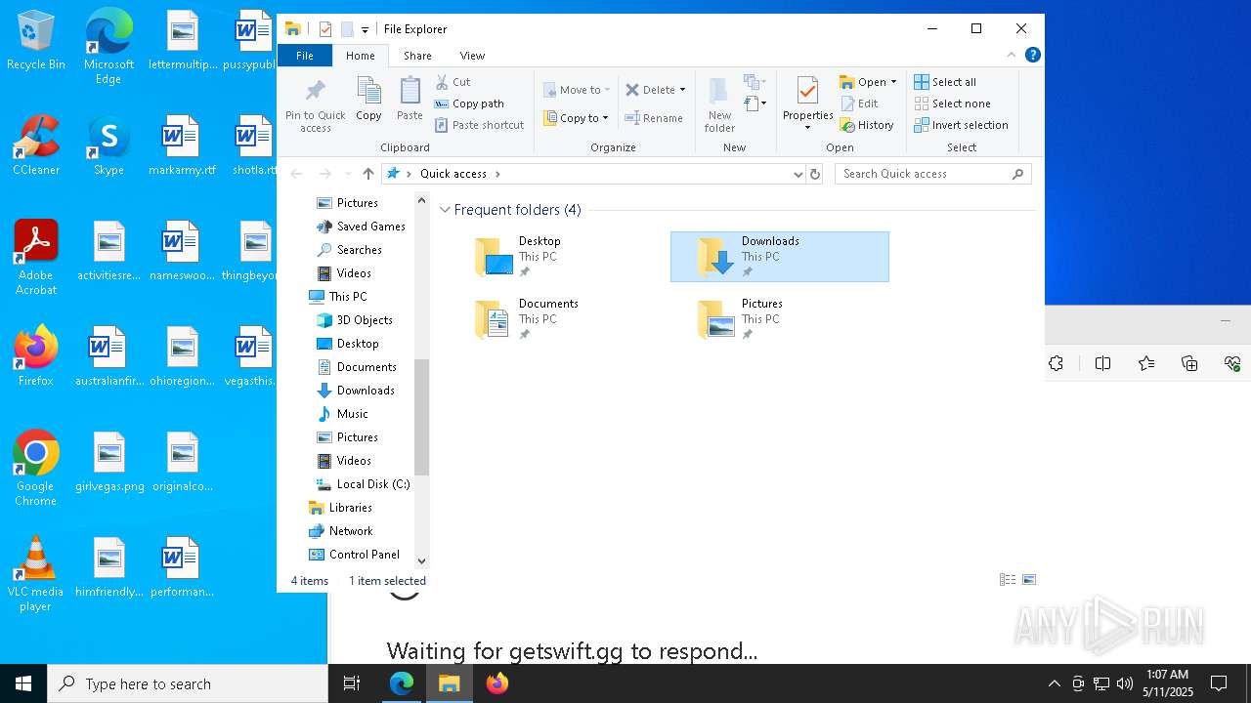Screen dimensions: 1251x703
Task: Minimize the ribbon with chevron
Action: [1012, 55]
